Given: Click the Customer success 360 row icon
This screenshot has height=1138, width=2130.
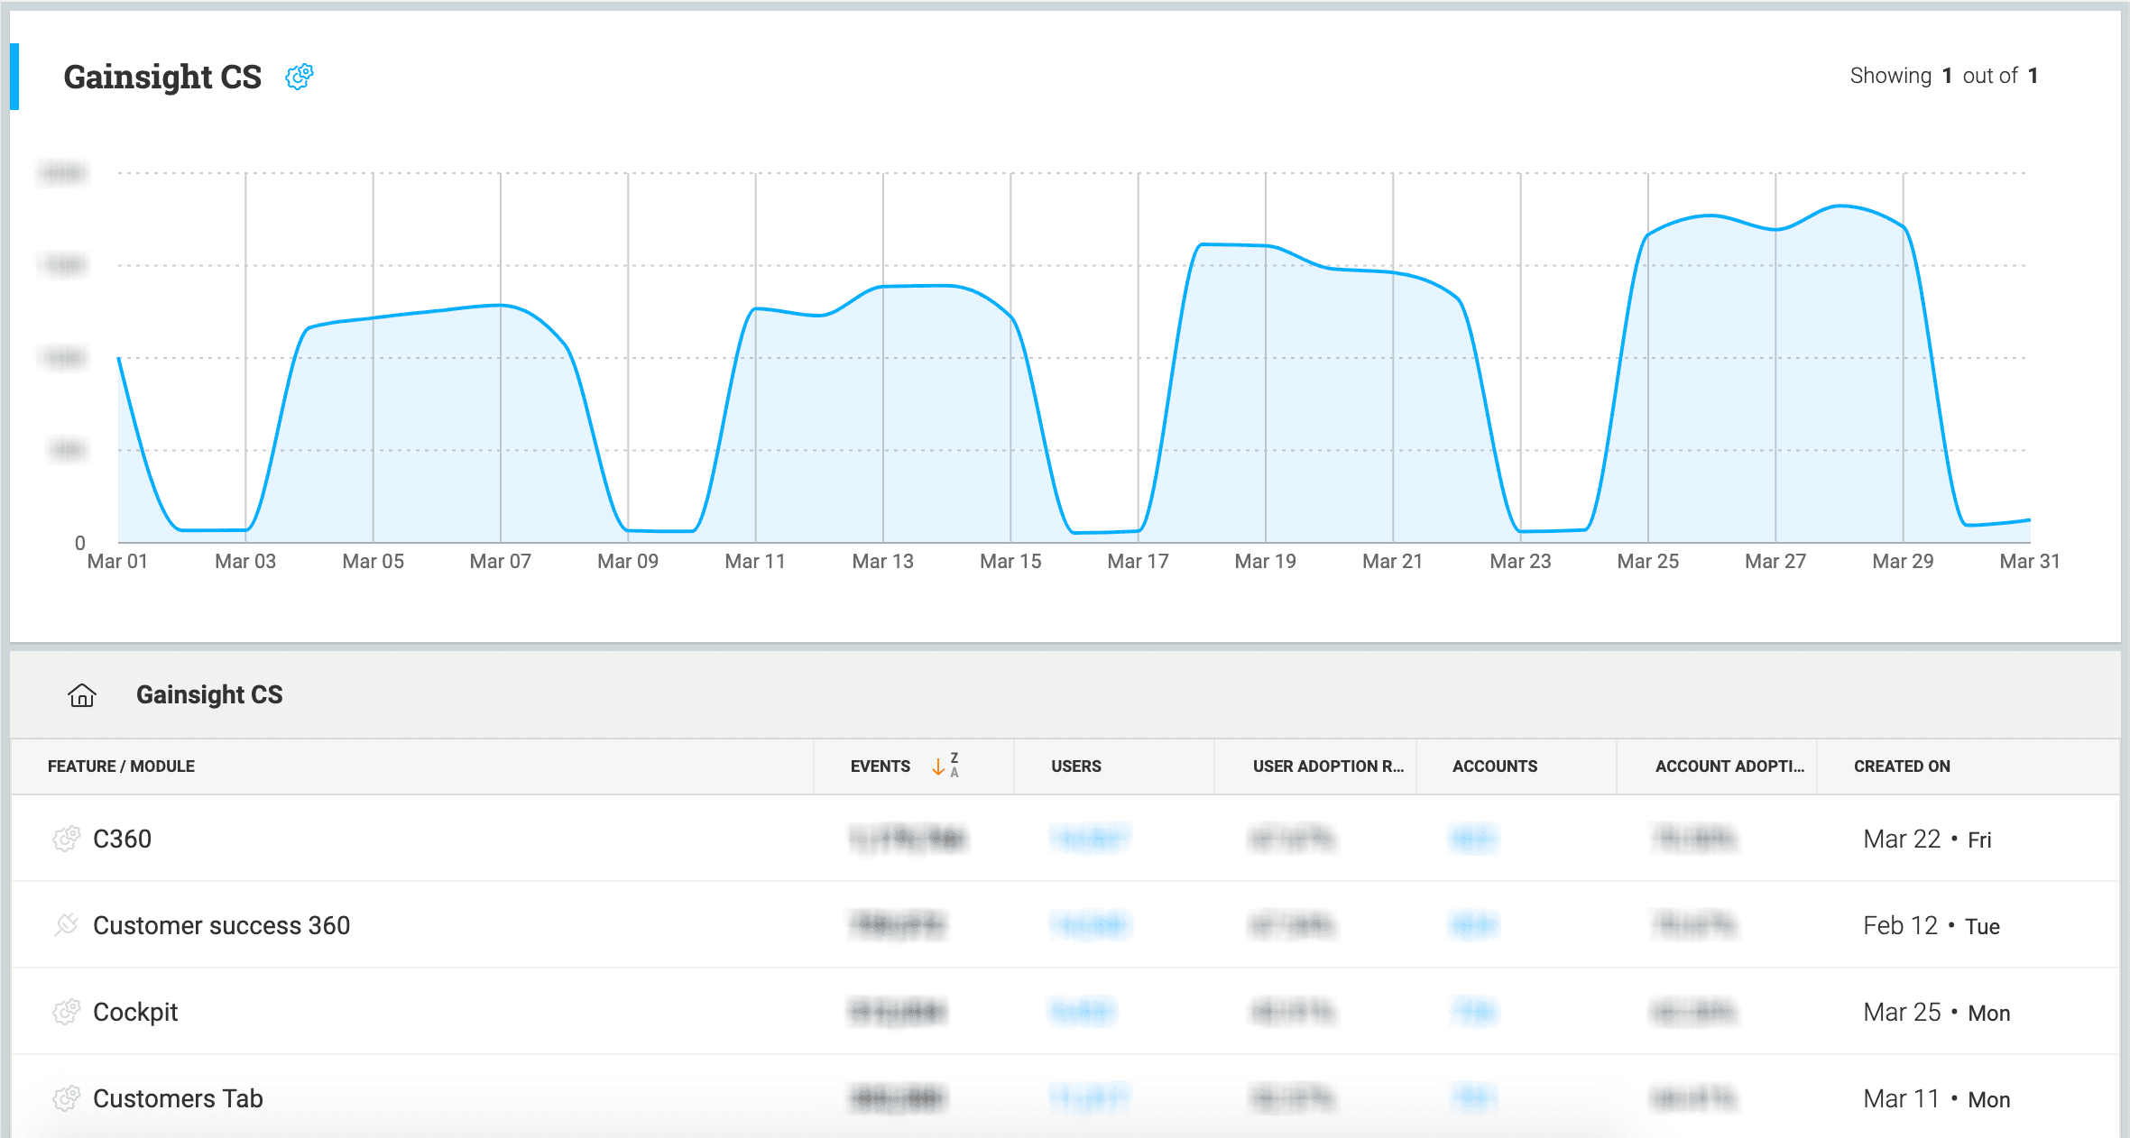Looking at the screenshot, I should coord(66,925).
